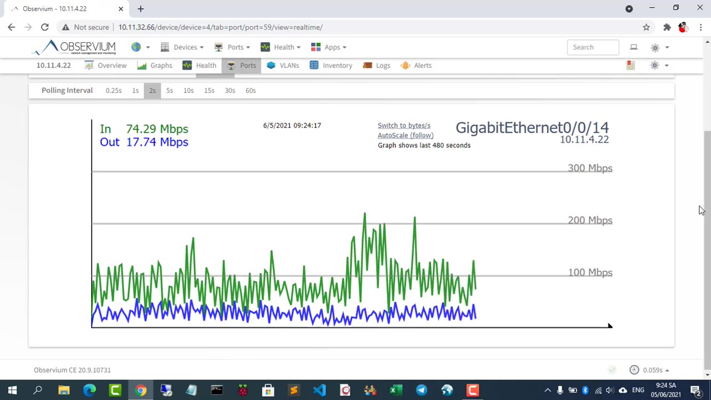
Task: Click the 100 Mbps axis label
Action: pyautogui.click(x=590, y=273)
